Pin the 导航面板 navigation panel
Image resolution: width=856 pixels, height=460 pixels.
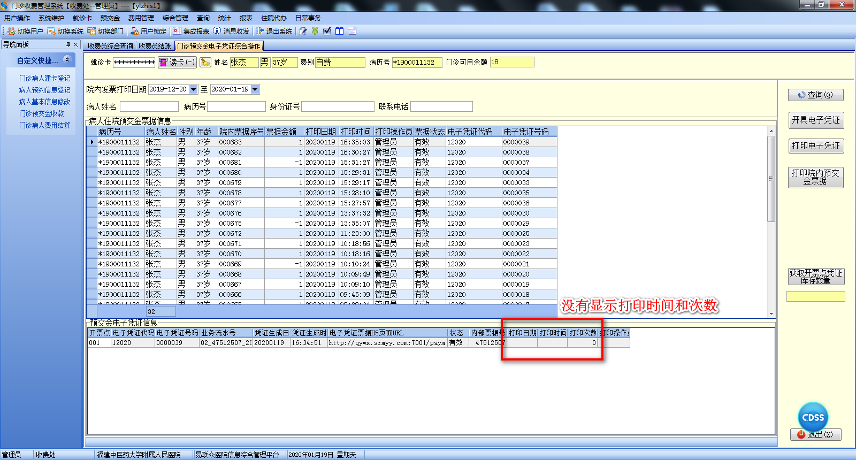coord(68,44)
